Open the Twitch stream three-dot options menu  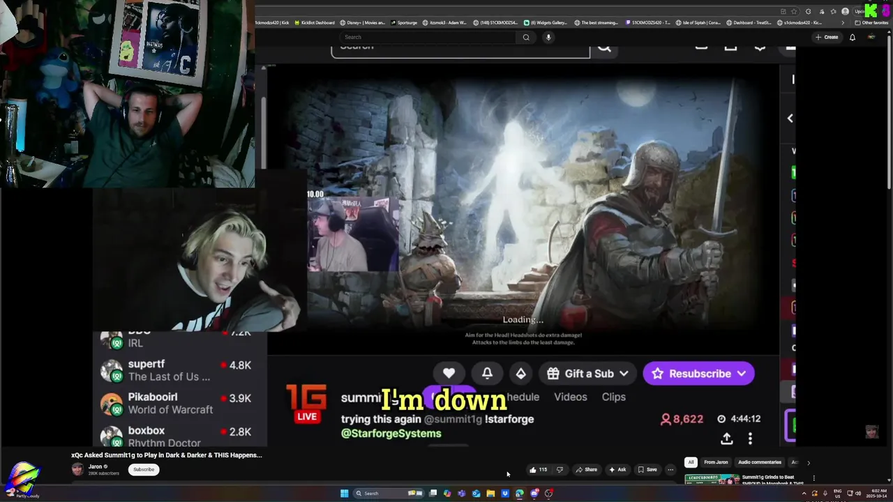pyautogui.click(x=750, y=439)
